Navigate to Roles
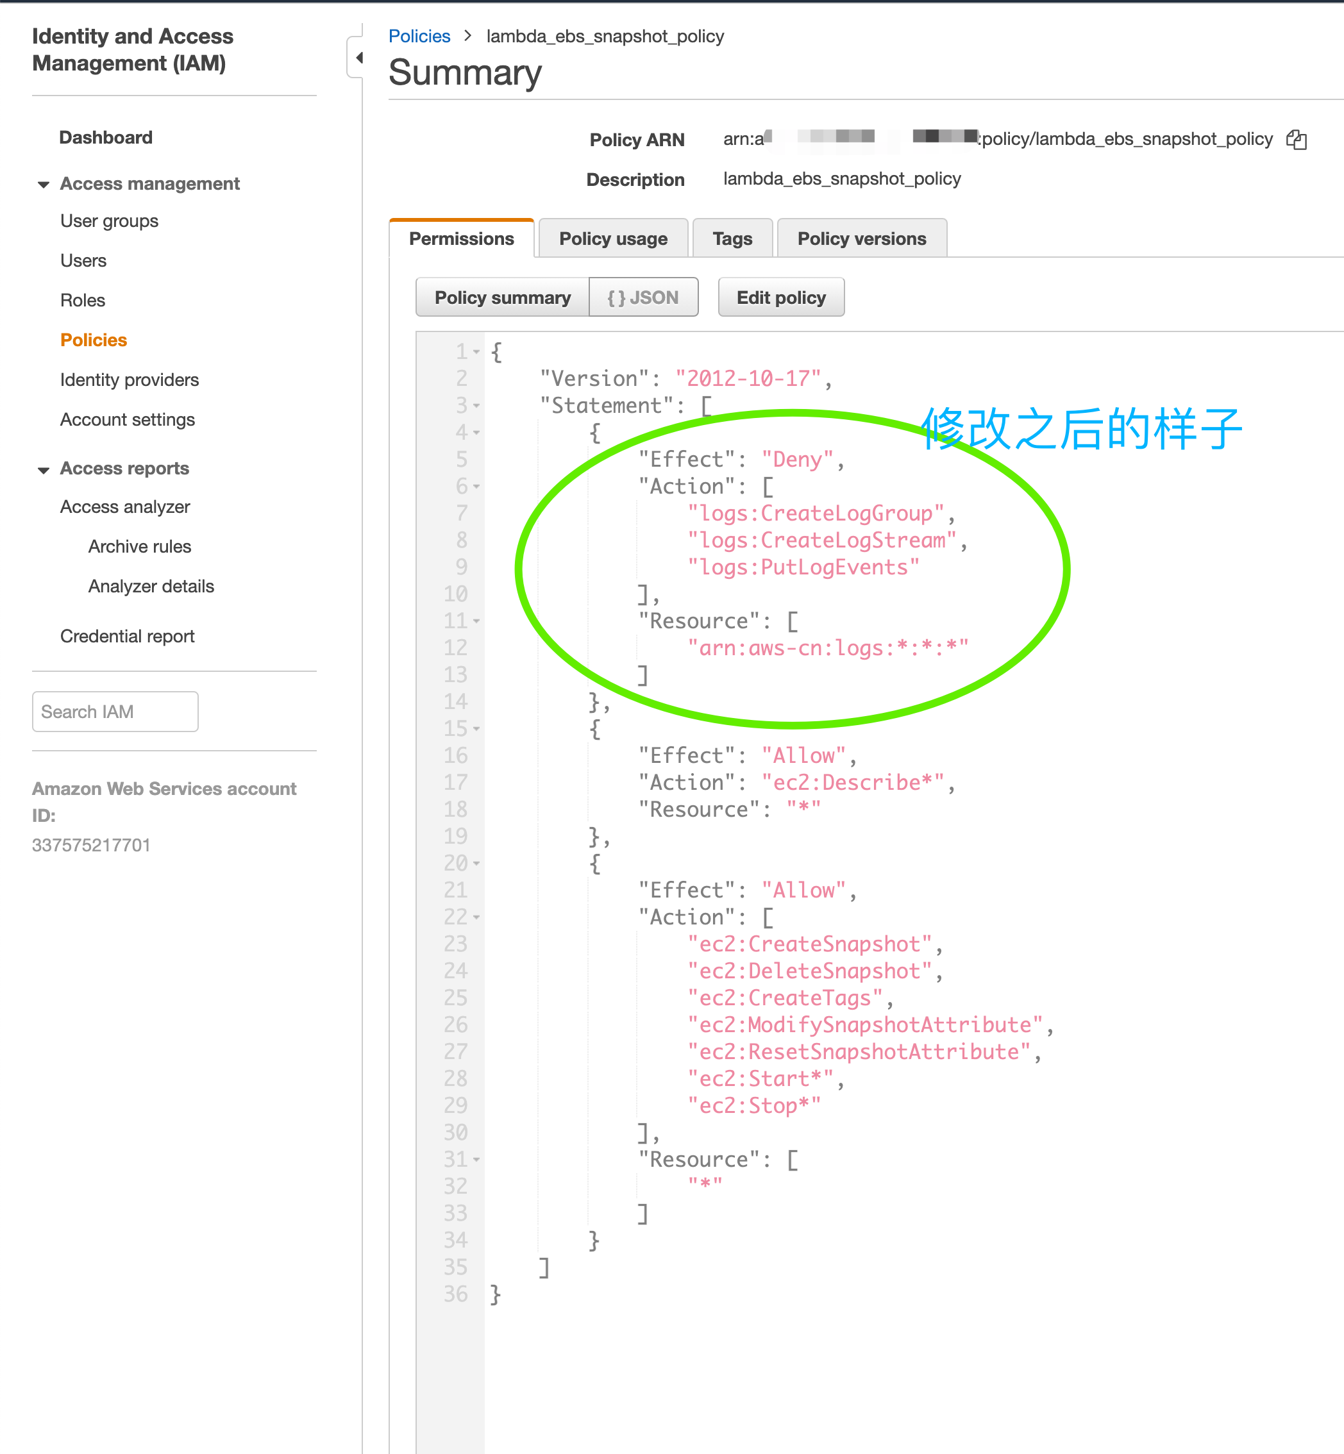1344x1454 pixels. point(83,300)
